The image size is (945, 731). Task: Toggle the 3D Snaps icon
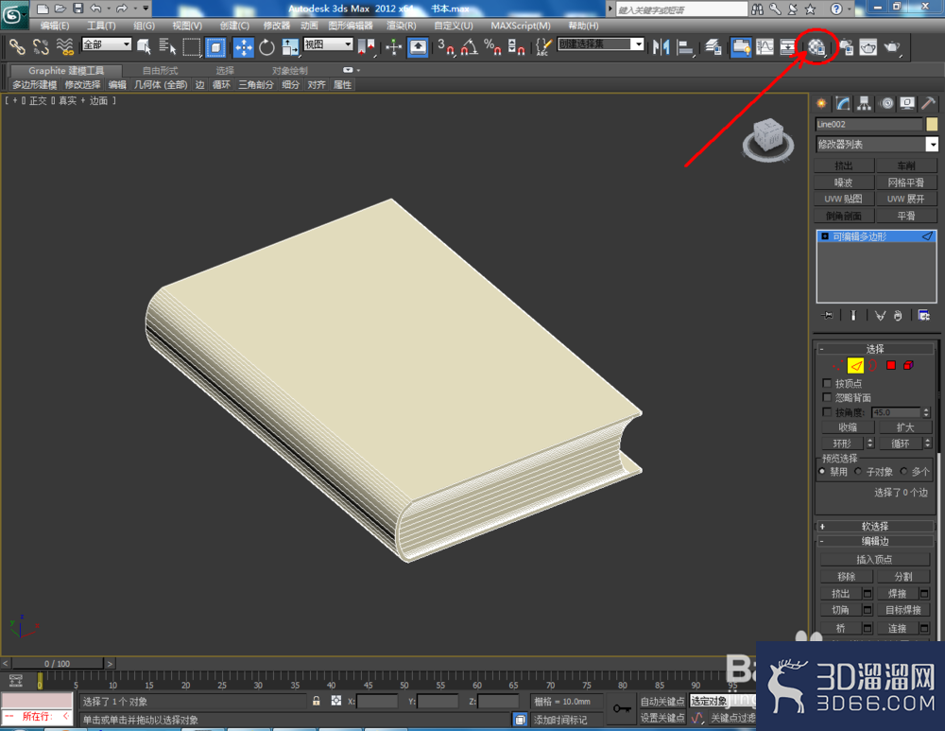[446, 46]
